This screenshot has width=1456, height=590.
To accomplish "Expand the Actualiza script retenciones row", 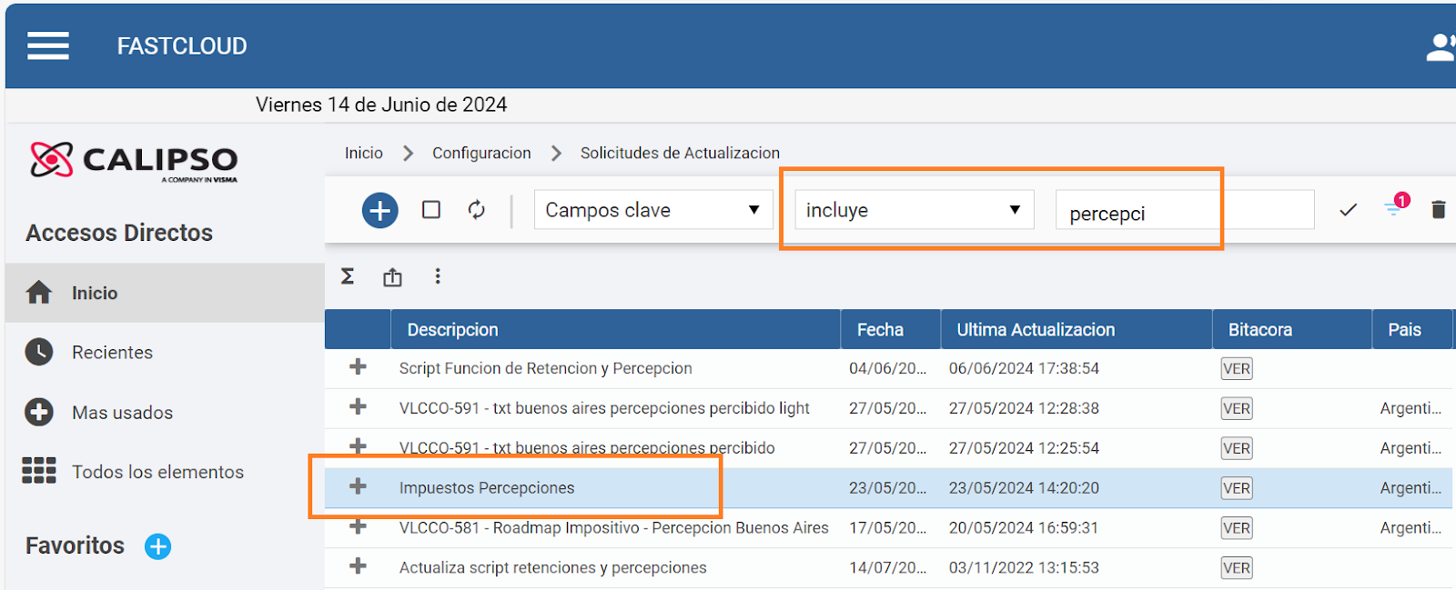I will click(x=358, y=566).
